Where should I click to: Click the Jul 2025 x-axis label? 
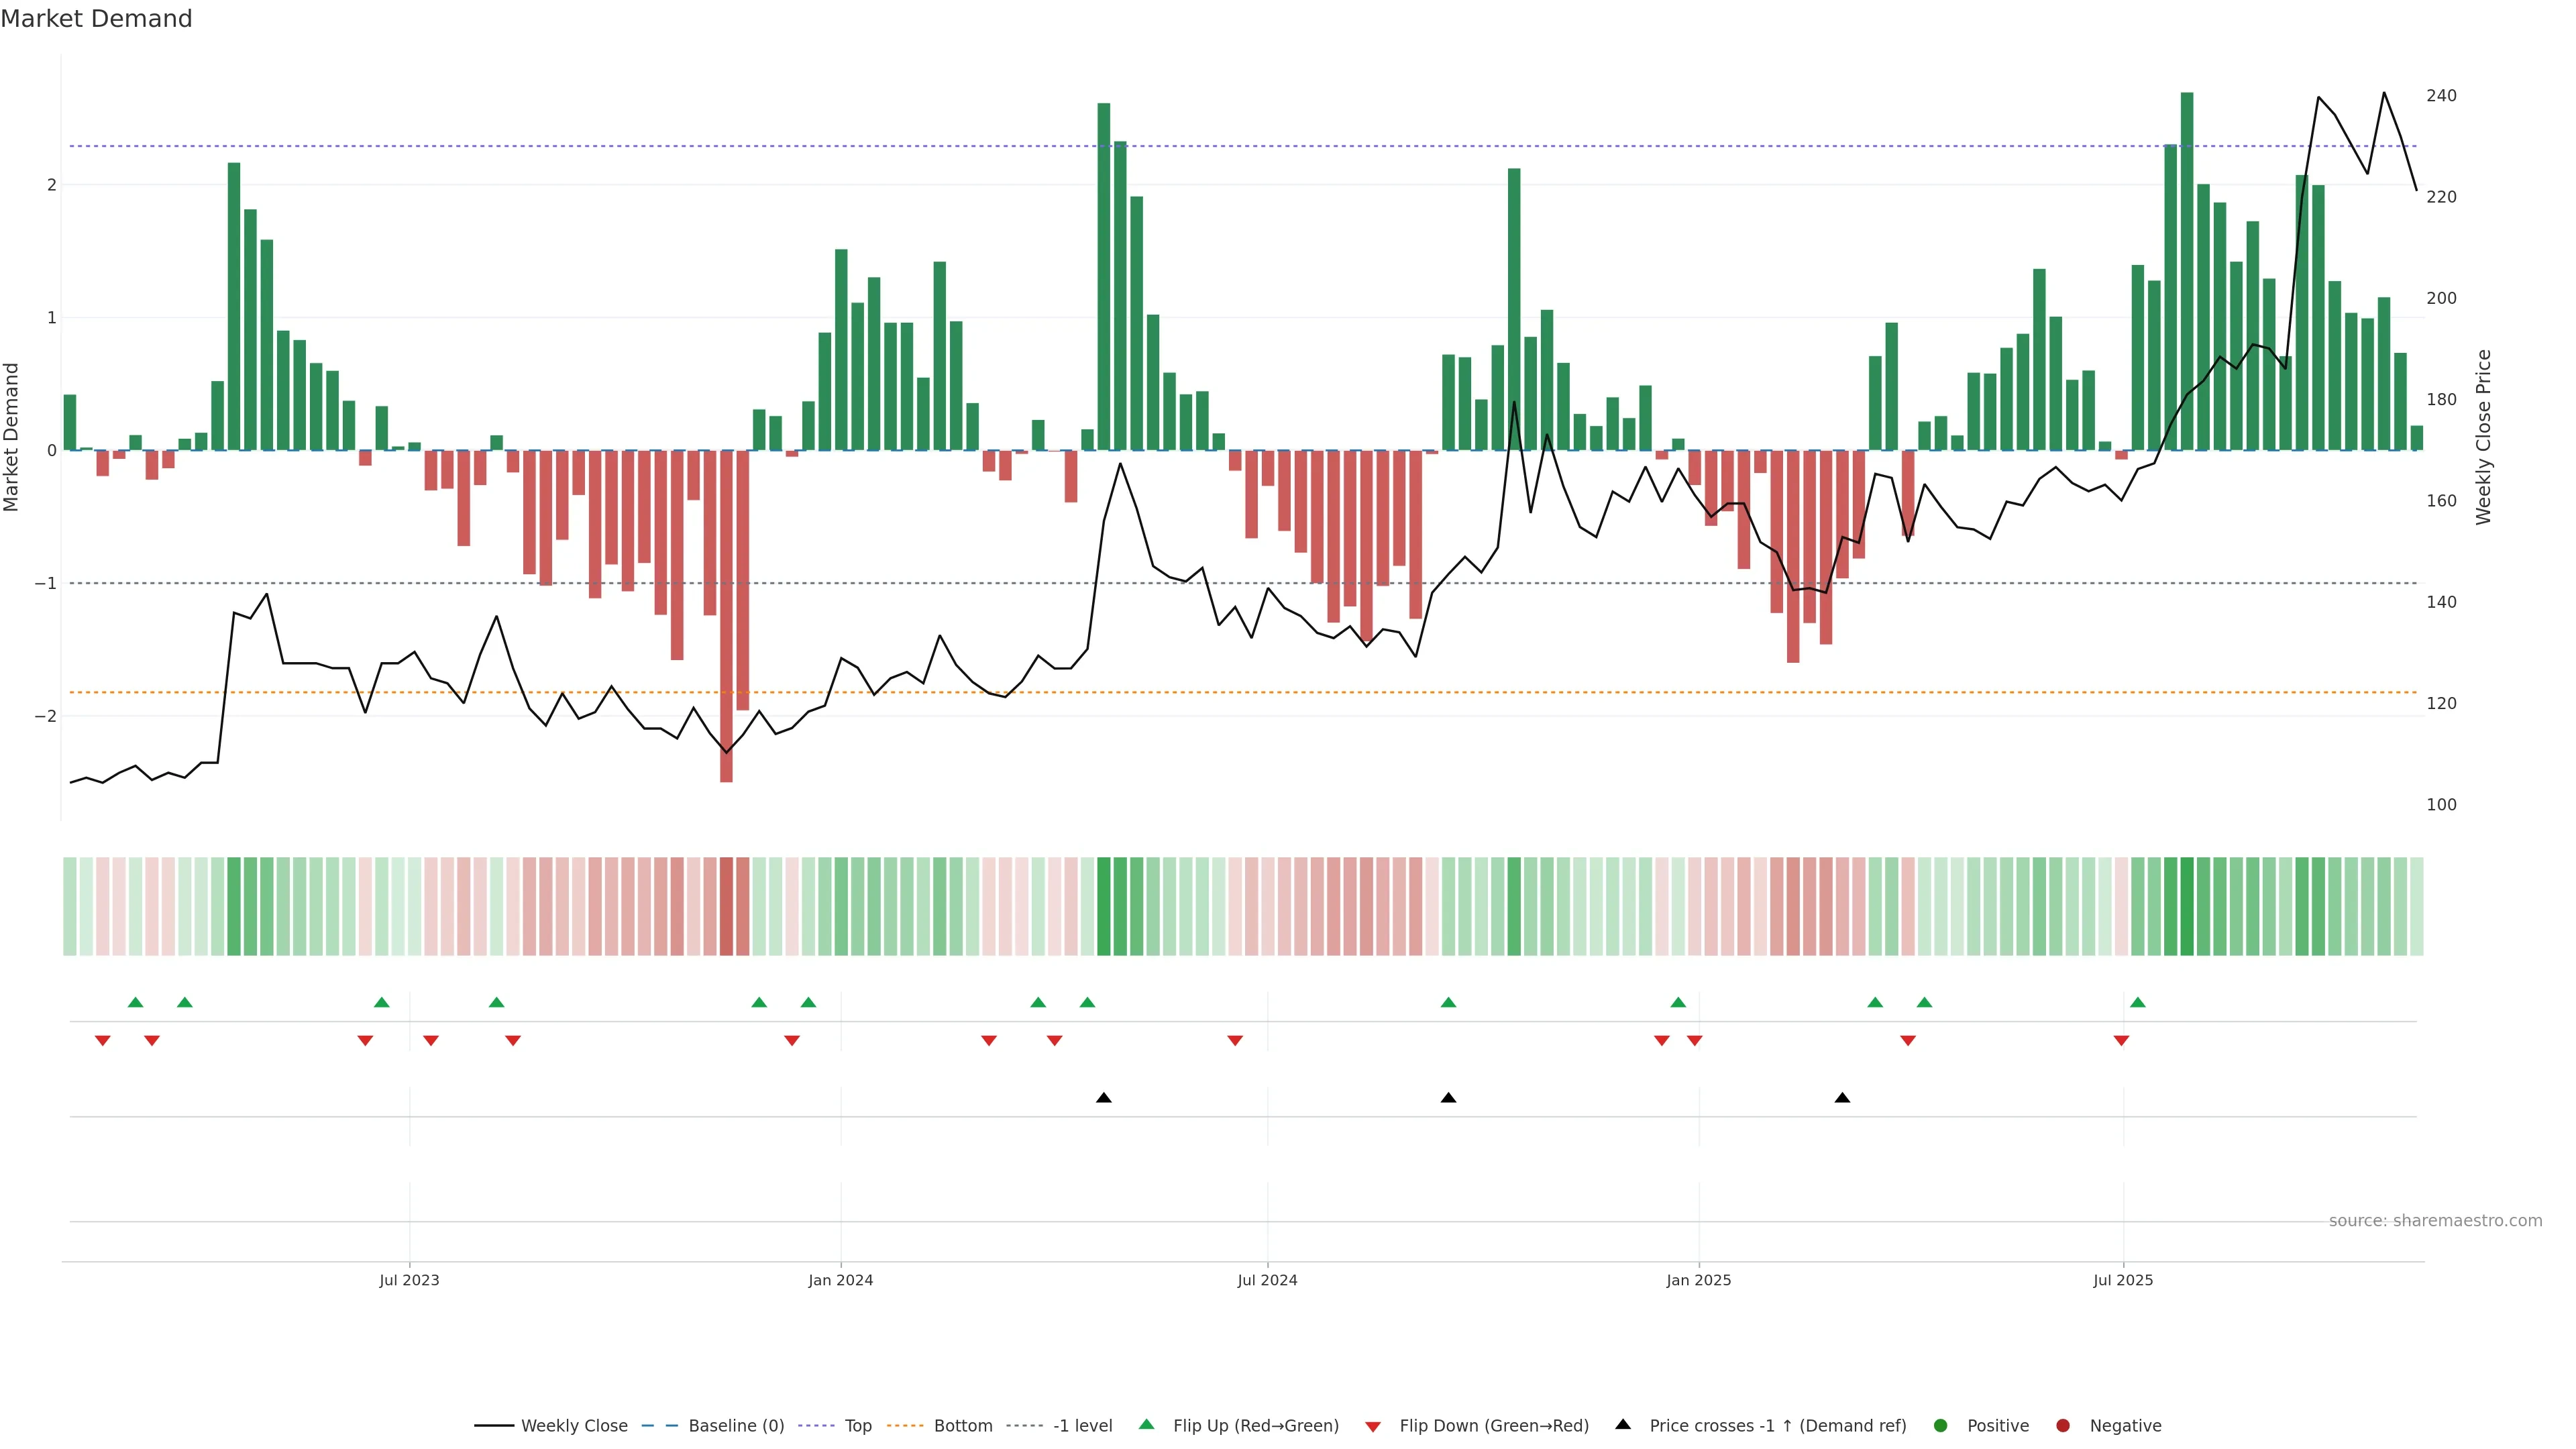coord(2123,1281)
